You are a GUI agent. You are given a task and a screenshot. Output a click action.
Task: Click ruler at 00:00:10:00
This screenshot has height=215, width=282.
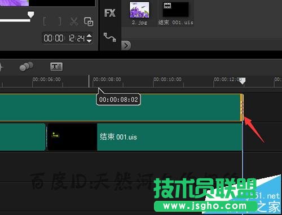click(168, 80)
